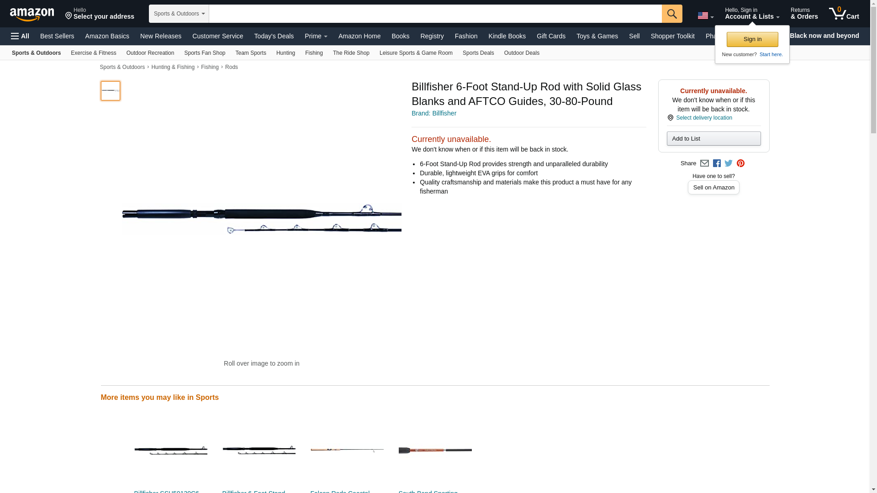This screenshot has height=493, width=877.
Task: Open the Brand: Billfisher link
Action: pos(433,113)
